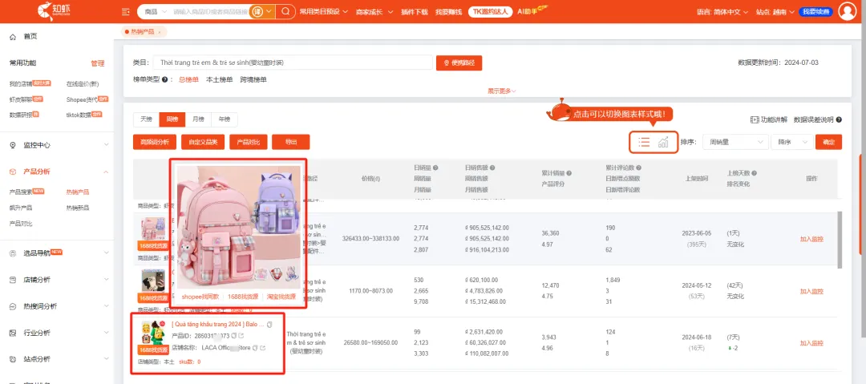Select 本土榜单 ranking type

click(x=219, y=80)
